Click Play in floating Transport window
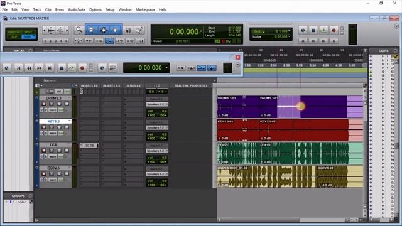 coord(72,68)
